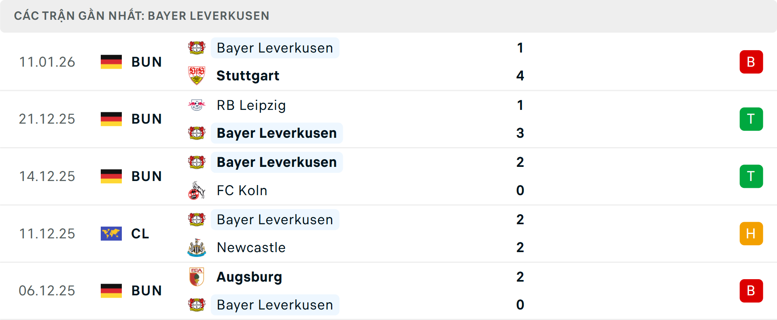Select the CL competition label
Viewport: 777px width, 320px height.
point(140,234)
